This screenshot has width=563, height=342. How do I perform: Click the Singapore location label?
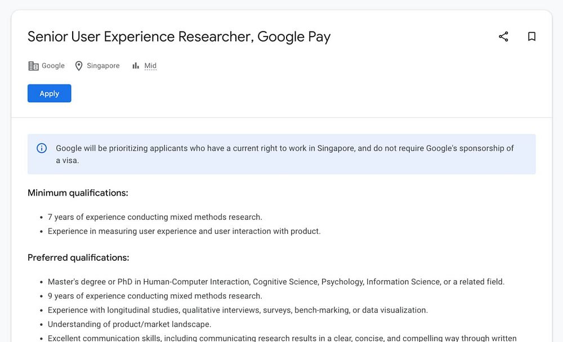tap(103, 66)
